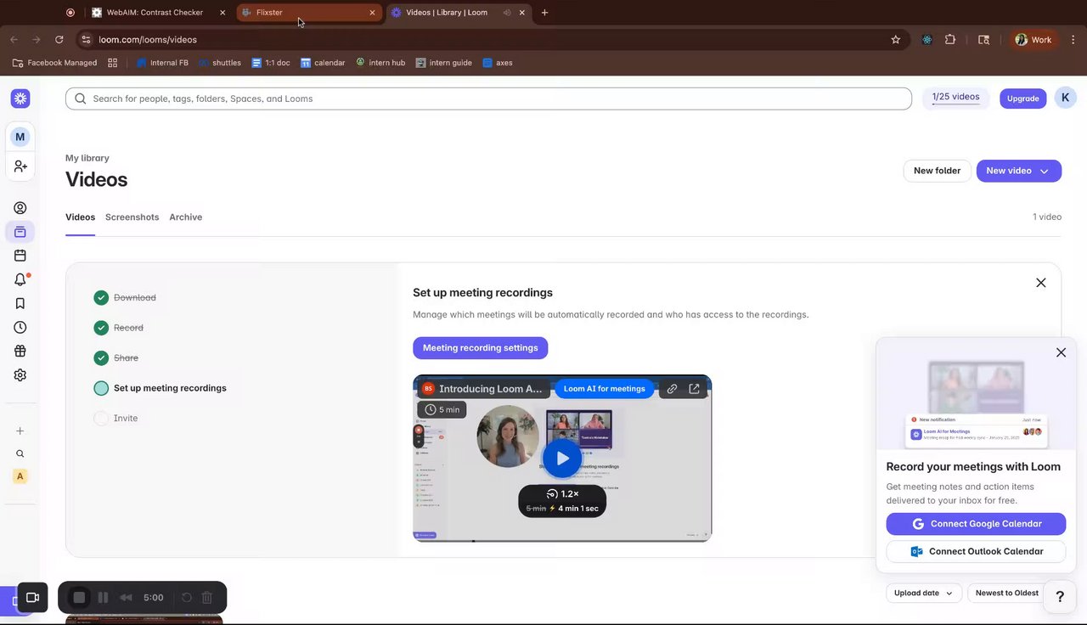Switch to the WebAIM Contrast Checker browser tab
The width and height of the screenshot is (1087, 625).
tap(159, 13)
